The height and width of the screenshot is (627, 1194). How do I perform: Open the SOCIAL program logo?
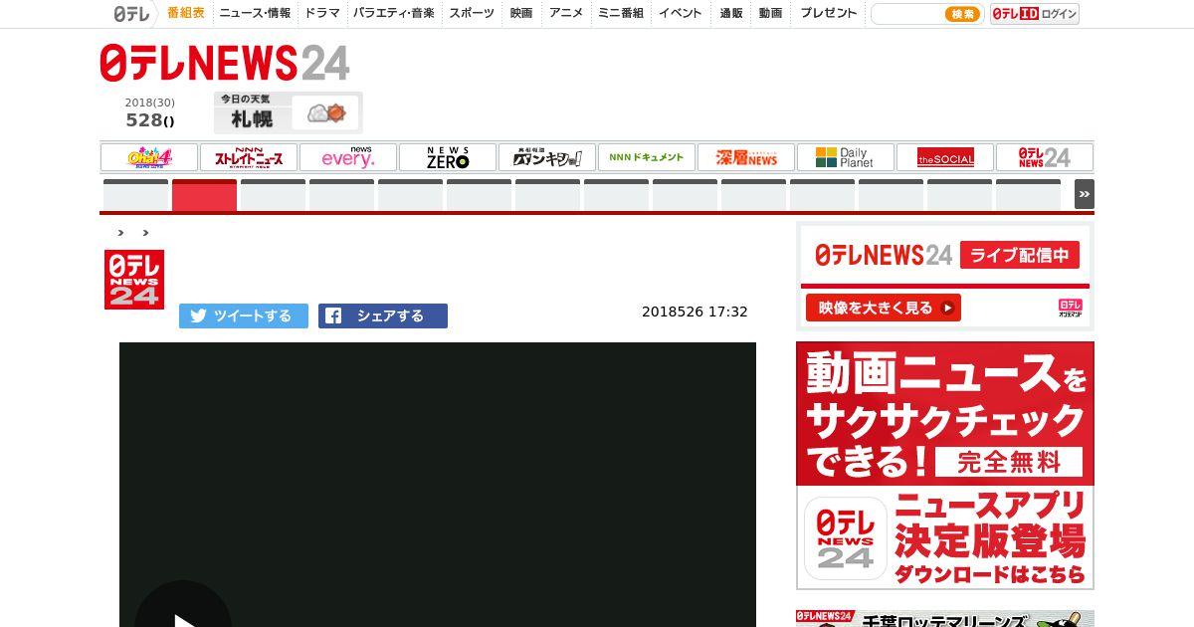coord(945,157)
